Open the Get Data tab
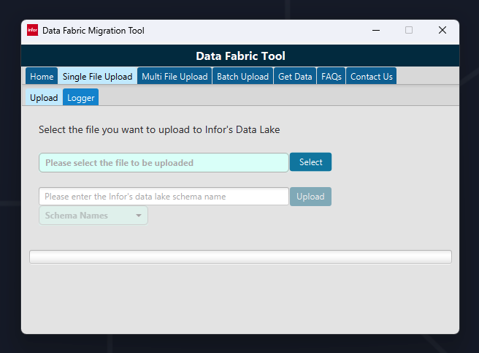 [x=295, y=76]
